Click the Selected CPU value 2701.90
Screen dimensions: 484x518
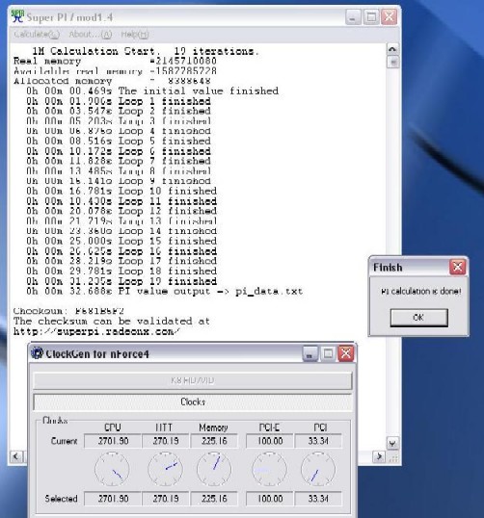113,499
